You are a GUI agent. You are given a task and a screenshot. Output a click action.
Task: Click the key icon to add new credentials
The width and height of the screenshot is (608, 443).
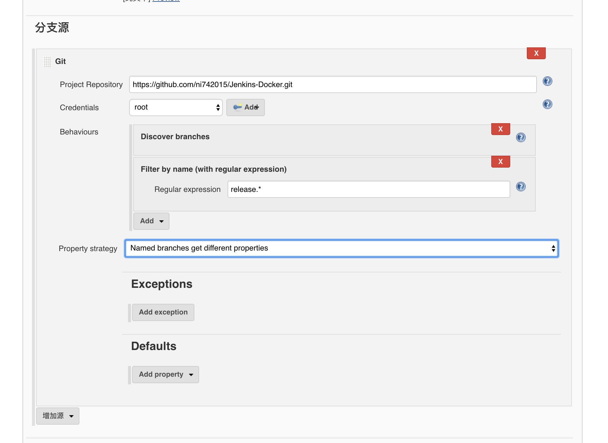(x=237, y=107)
